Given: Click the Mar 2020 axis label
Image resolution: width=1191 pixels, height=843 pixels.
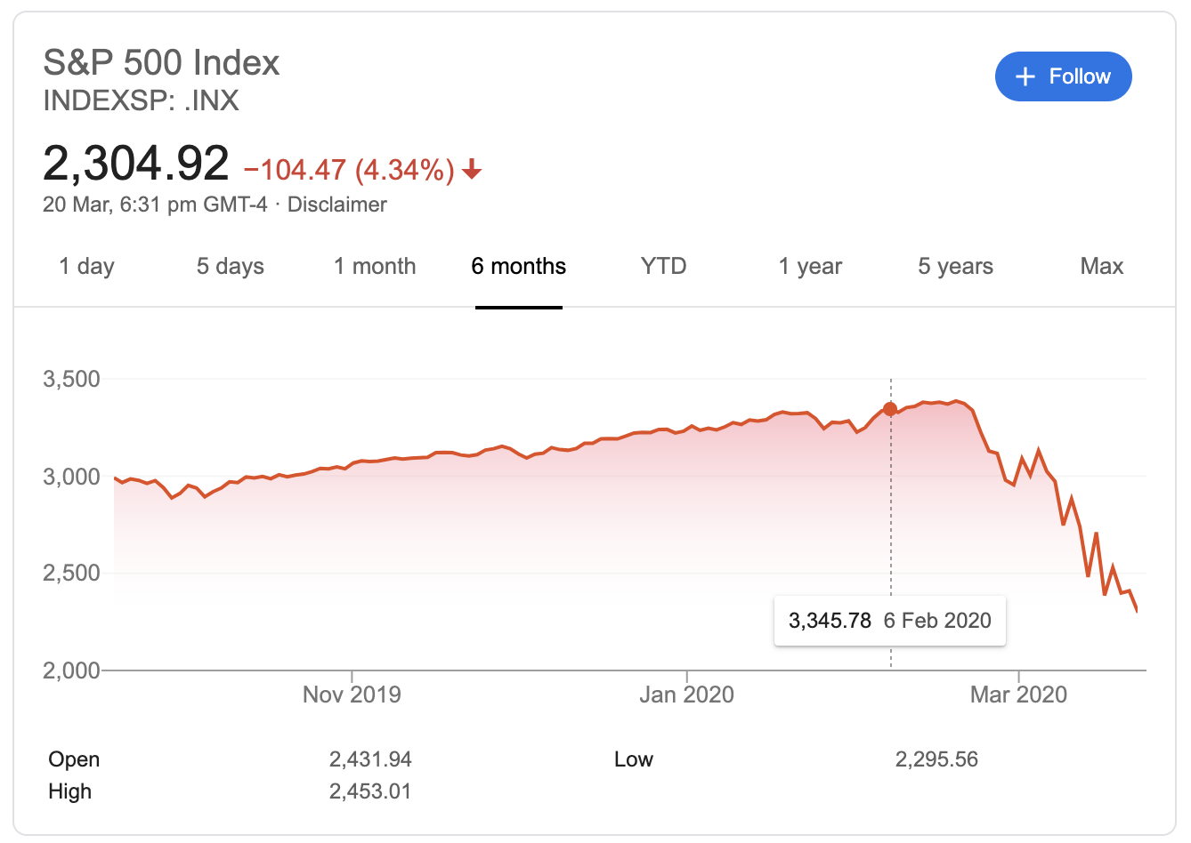Looking at the screenshot, I should coord(1018,694).
